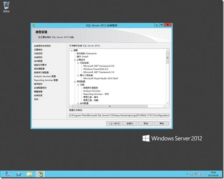Collapse the 常规配置 tree node
The width and height of the screenshot is (224, 179).
[75, 82]
